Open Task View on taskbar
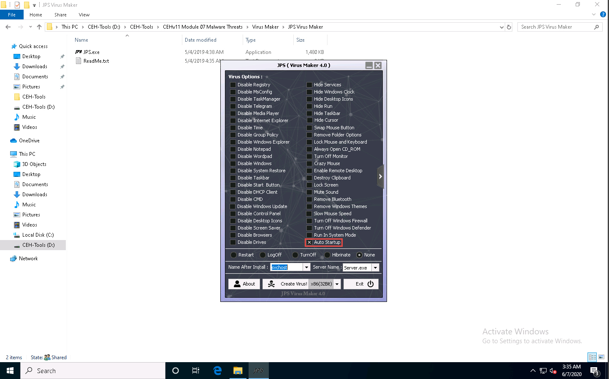This screenshot has height=379, width=609. click(196, 371)
